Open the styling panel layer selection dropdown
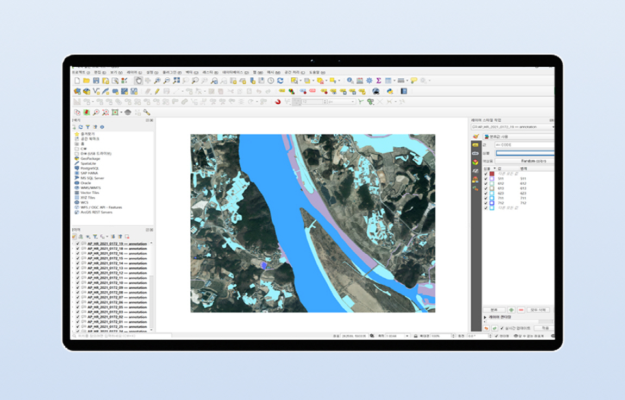 512,127
